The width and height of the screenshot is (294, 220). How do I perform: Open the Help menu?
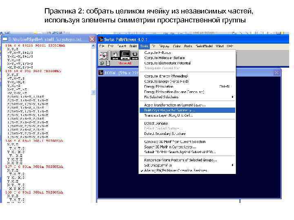[230, 46]
